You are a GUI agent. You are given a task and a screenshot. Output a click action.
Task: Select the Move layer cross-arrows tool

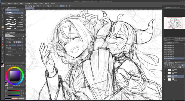[3, 15]
